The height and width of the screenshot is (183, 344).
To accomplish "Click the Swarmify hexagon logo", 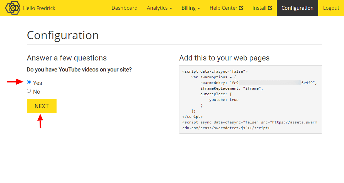I will pyautogui.click(x=13, y=8).
